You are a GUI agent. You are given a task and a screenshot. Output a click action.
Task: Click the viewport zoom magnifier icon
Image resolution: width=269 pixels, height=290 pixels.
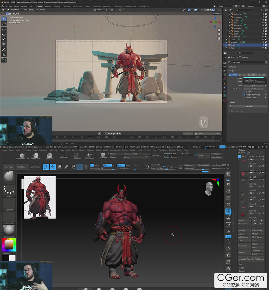[x=219, y=30]
